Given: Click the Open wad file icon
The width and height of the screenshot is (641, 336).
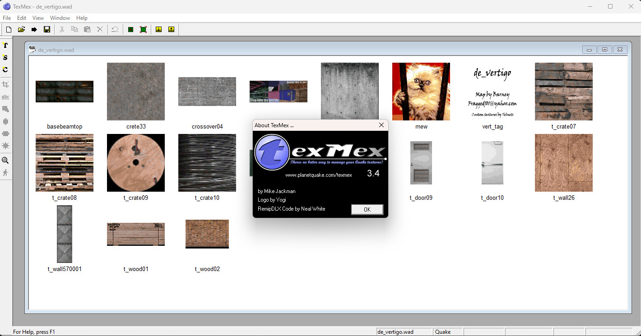Looking at the screenshot, I should 21,29.
